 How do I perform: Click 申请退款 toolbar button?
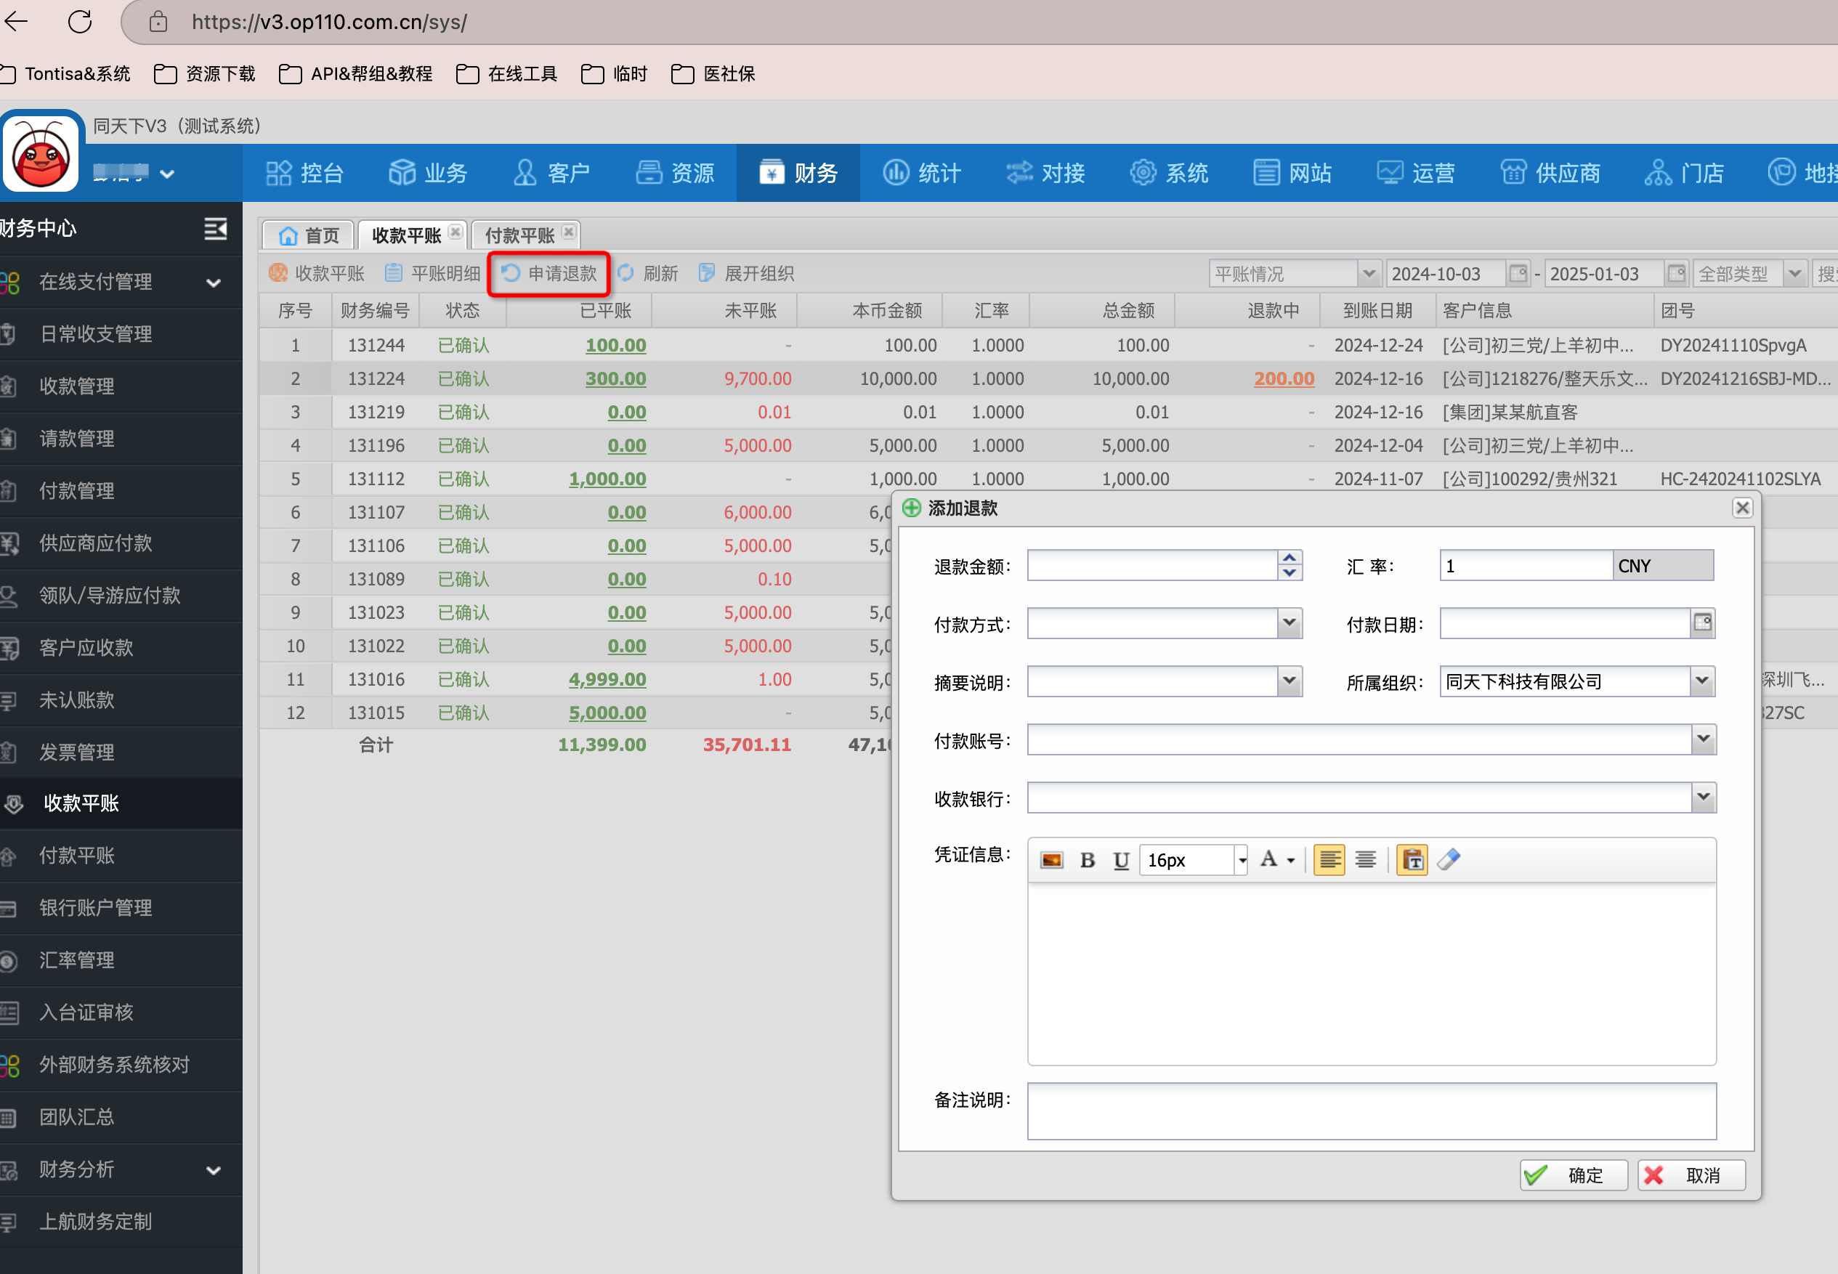pyautogui.click(x=549, y=274)
